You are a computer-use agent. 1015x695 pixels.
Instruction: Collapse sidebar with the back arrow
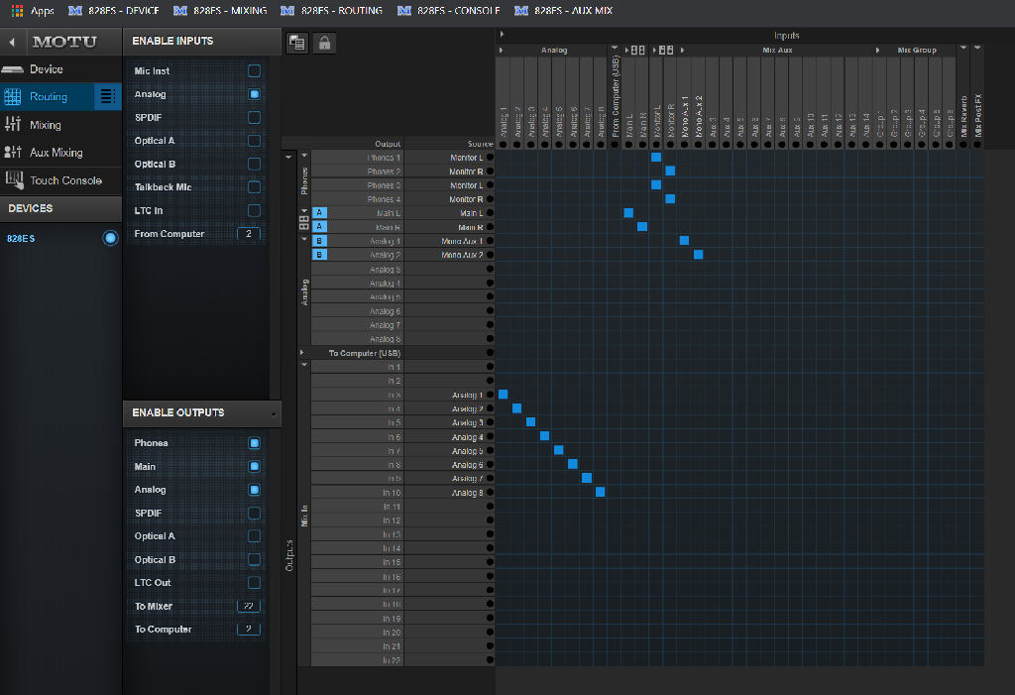[x=12, y=42]
